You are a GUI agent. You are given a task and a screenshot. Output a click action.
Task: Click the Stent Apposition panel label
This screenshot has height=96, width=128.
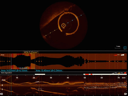(6, 73)
